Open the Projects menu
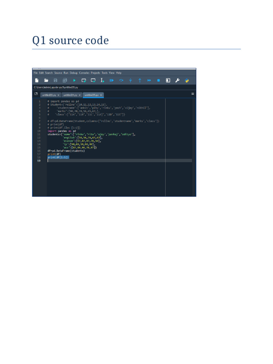This screenshot has height=364, width=273. tap(95, 73)
